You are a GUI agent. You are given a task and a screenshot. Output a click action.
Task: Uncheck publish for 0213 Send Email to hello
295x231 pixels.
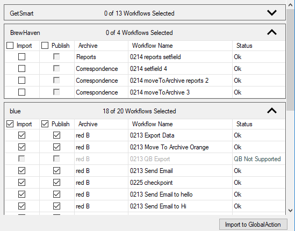(x=56, y=194)
